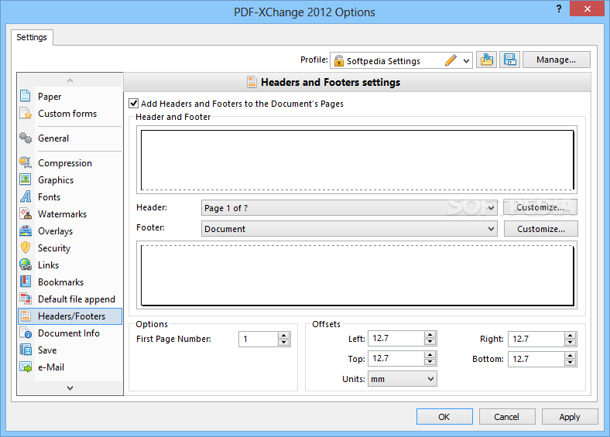Viewport: 610px width, 437px height.
Task: Select the Document Info category label
Action: click(69, 333)
